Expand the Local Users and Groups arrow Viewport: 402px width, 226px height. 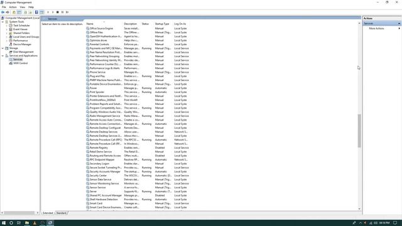click(x=7, y=37)
